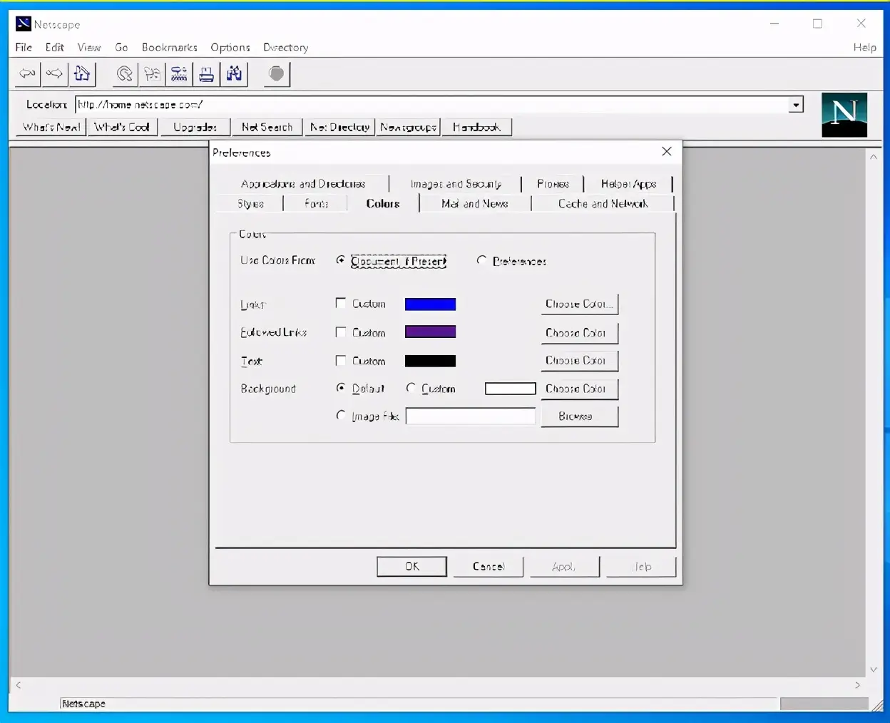Open the Options menu

tap(230, 47)
